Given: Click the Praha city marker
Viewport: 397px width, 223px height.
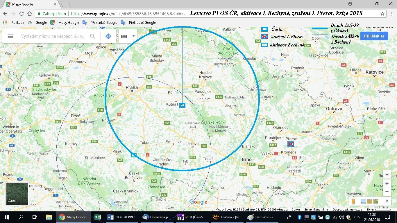Looking at the screenshot, I should coord(132,91).
